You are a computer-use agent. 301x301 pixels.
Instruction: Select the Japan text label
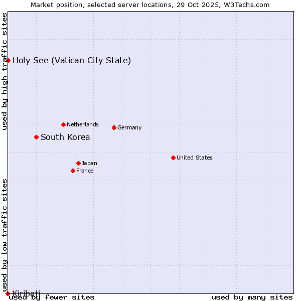(89, 163)
